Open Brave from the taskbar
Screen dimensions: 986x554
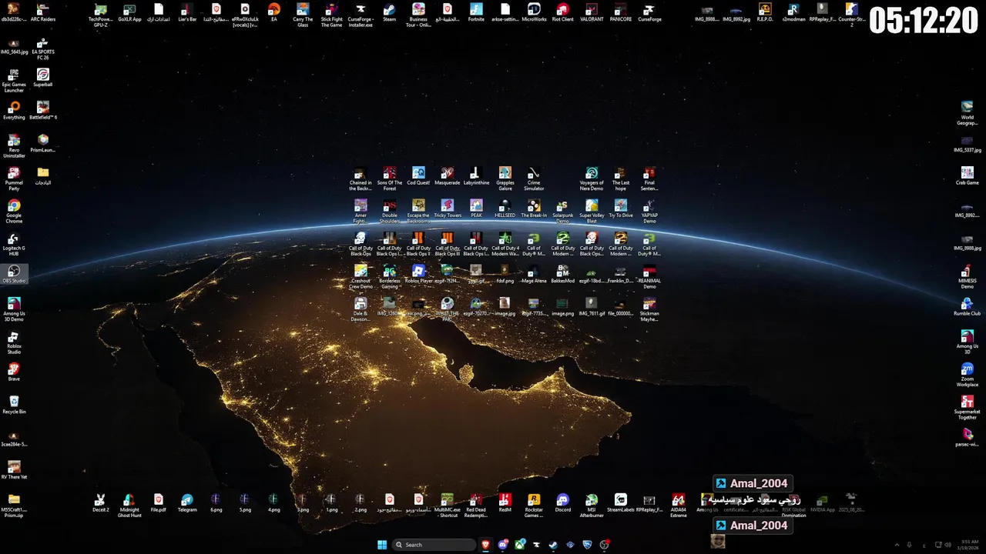(486, 545)
